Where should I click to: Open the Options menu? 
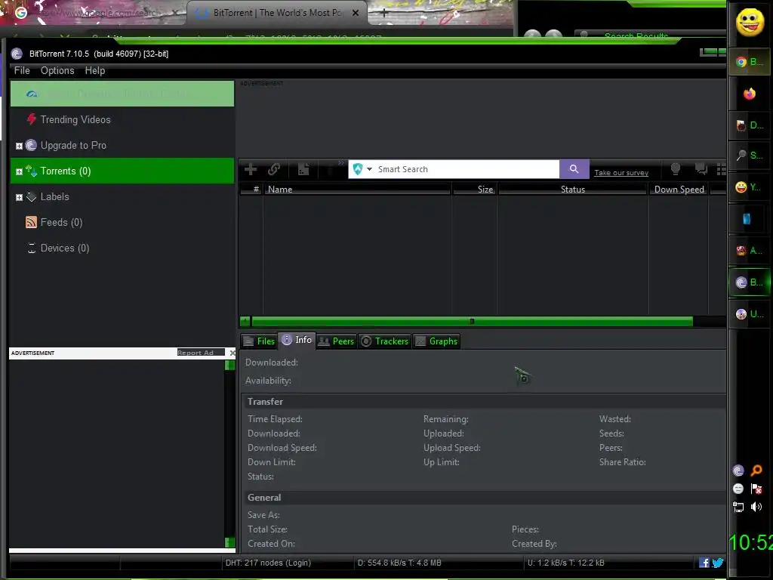pos(57,70)
